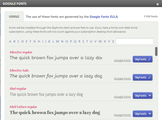Toggle SkyFonts sync for ABeeZee regular
Viewport: 162px width, 120px height.
click(143, 59)
